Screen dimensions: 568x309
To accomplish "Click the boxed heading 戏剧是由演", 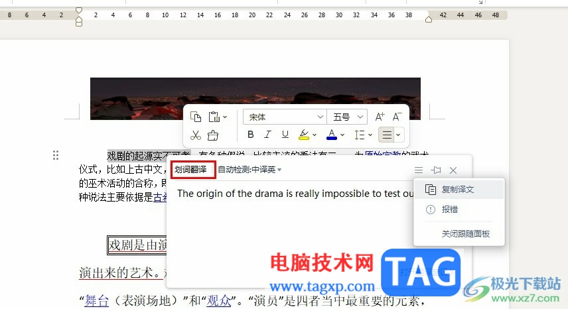I will pos(137,245).
